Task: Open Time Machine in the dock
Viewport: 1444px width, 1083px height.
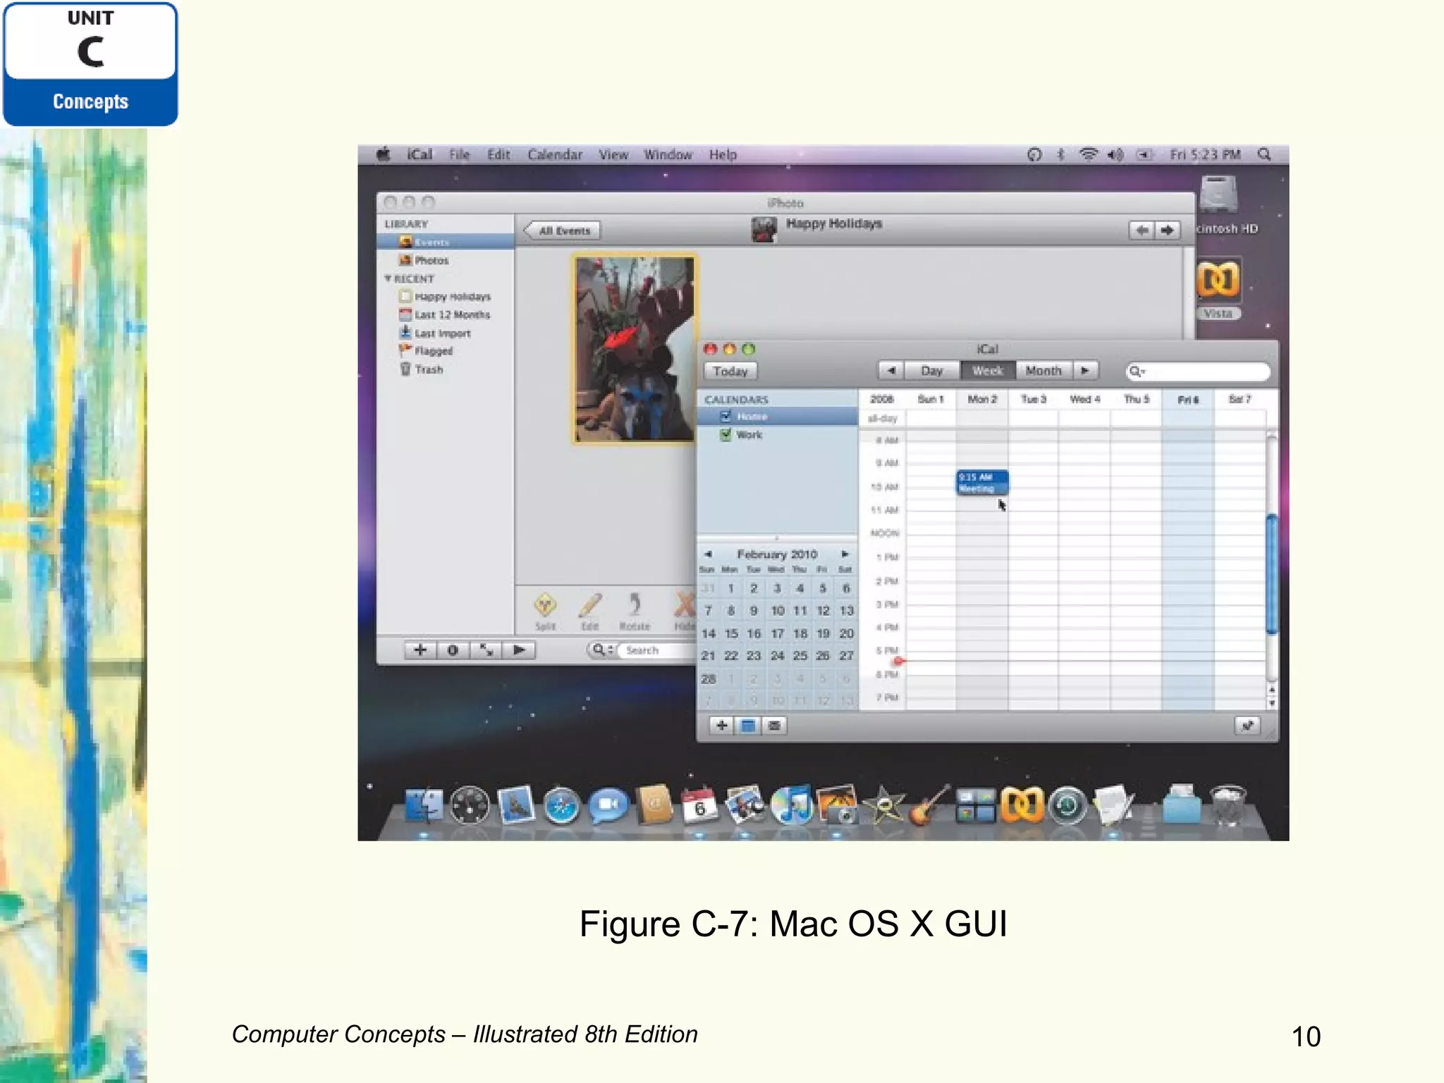Action: [x=1067, y=806]
